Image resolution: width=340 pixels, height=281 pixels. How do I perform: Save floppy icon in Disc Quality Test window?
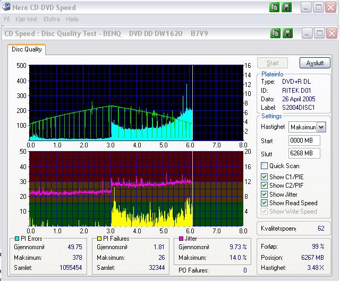pos(287,33)
